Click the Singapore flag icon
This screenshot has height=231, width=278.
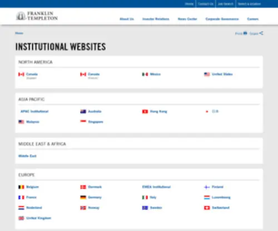tap(83, 122)
